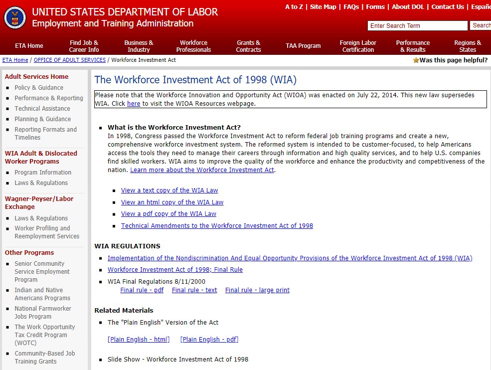Open Performance & Reporting sidebar link
Viewport: 491px width, 370px height.
49,98
